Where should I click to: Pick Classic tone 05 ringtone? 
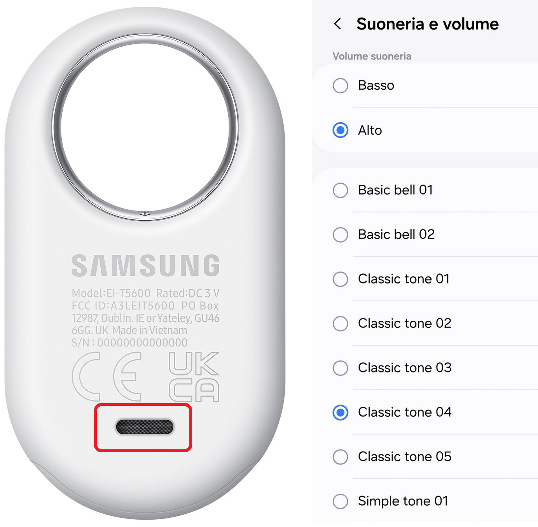click(425, 457)
